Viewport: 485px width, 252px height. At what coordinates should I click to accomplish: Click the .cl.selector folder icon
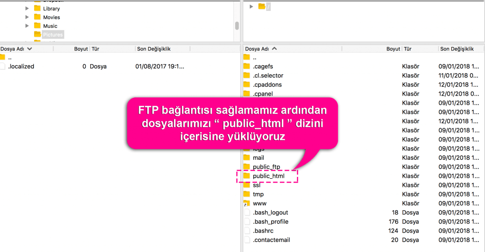247,75
